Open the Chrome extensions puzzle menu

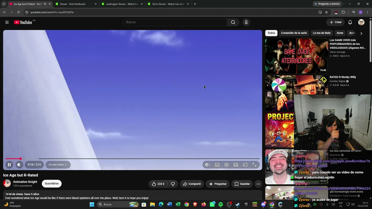343,12
